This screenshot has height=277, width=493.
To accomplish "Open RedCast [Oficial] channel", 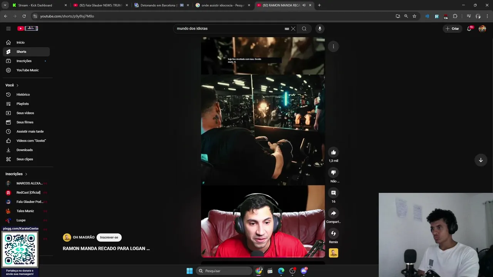I will (26, 192).
